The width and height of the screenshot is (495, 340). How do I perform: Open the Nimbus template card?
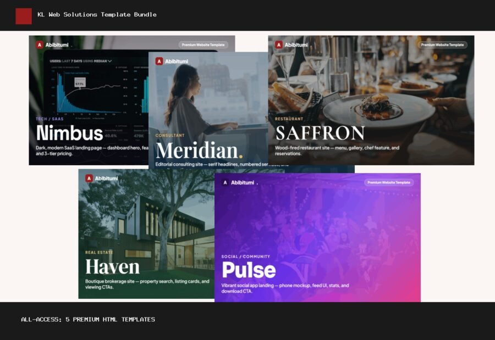click(89, 101)
